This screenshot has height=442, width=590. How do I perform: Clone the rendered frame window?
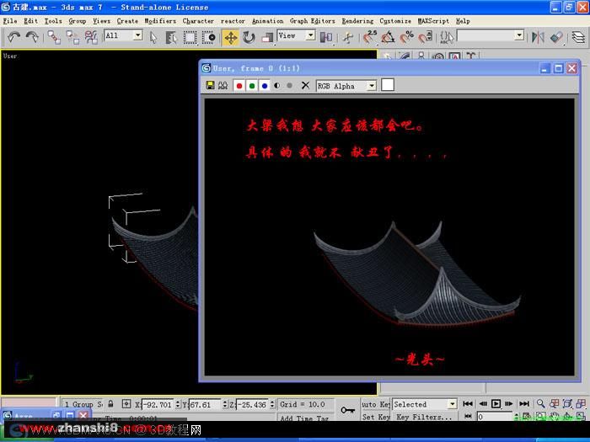[223, 85]
